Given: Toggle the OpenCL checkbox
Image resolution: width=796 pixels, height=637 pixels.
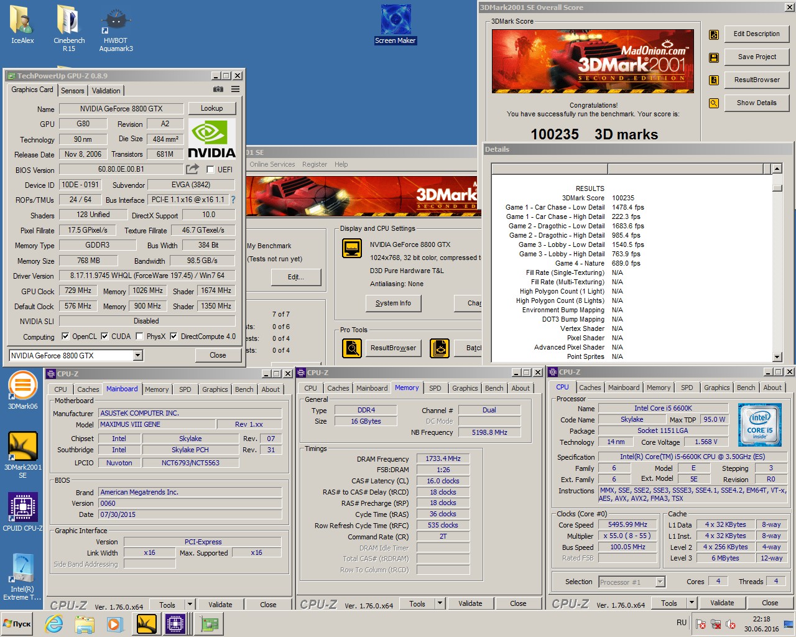Looking at the screenshot, I should click(x=65, y=337).
